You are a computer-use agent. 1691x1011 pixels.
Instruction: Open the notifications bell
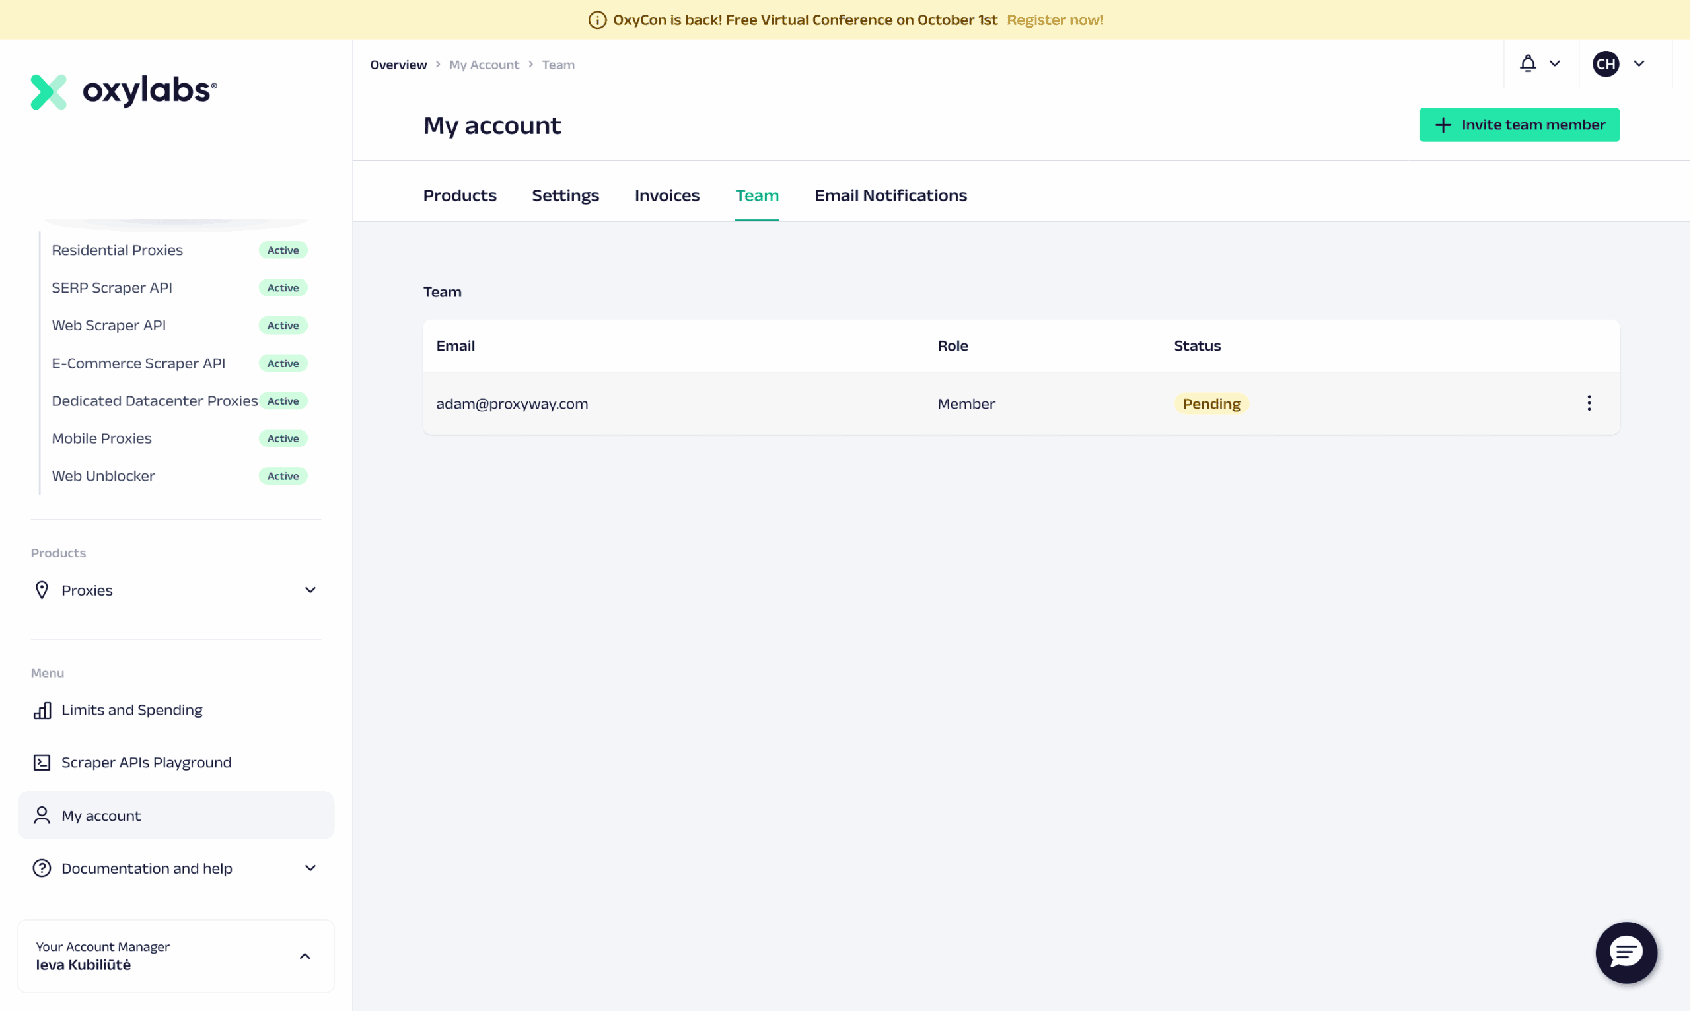[1528, 63]
